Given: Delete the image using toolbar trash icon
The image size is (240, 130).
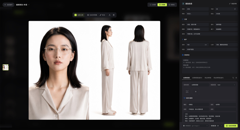Looking at the screenshot, I should [x=114, y=15].
